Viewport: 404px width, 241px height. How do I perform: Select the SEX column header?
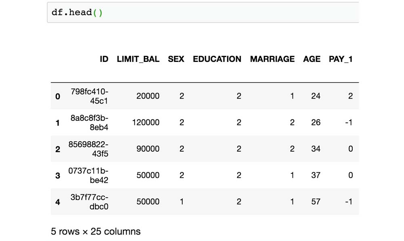176,59
